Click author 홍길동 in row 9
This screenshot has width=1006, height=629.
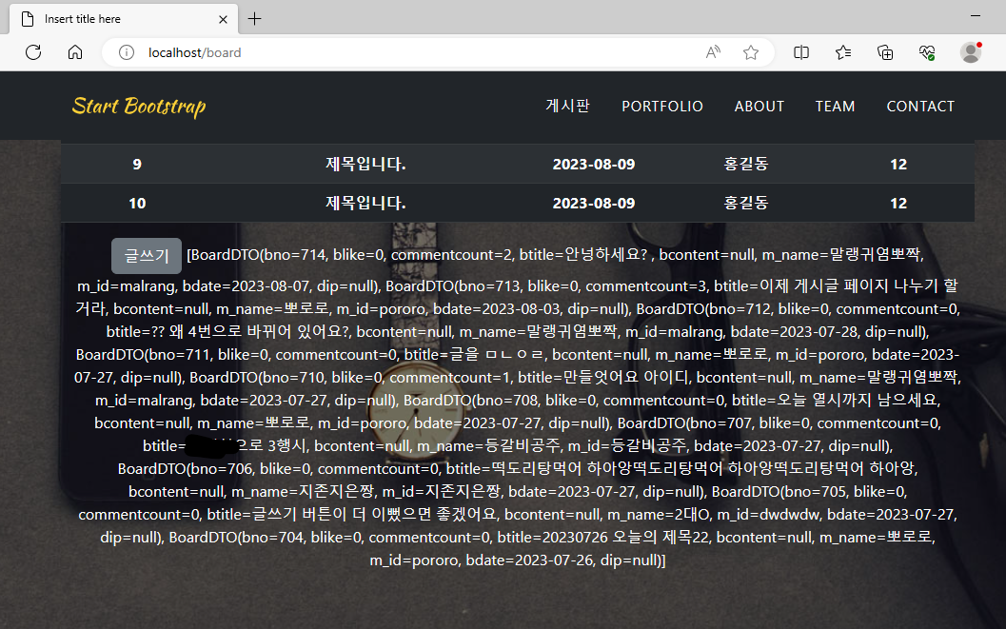[x=745, y=164]
